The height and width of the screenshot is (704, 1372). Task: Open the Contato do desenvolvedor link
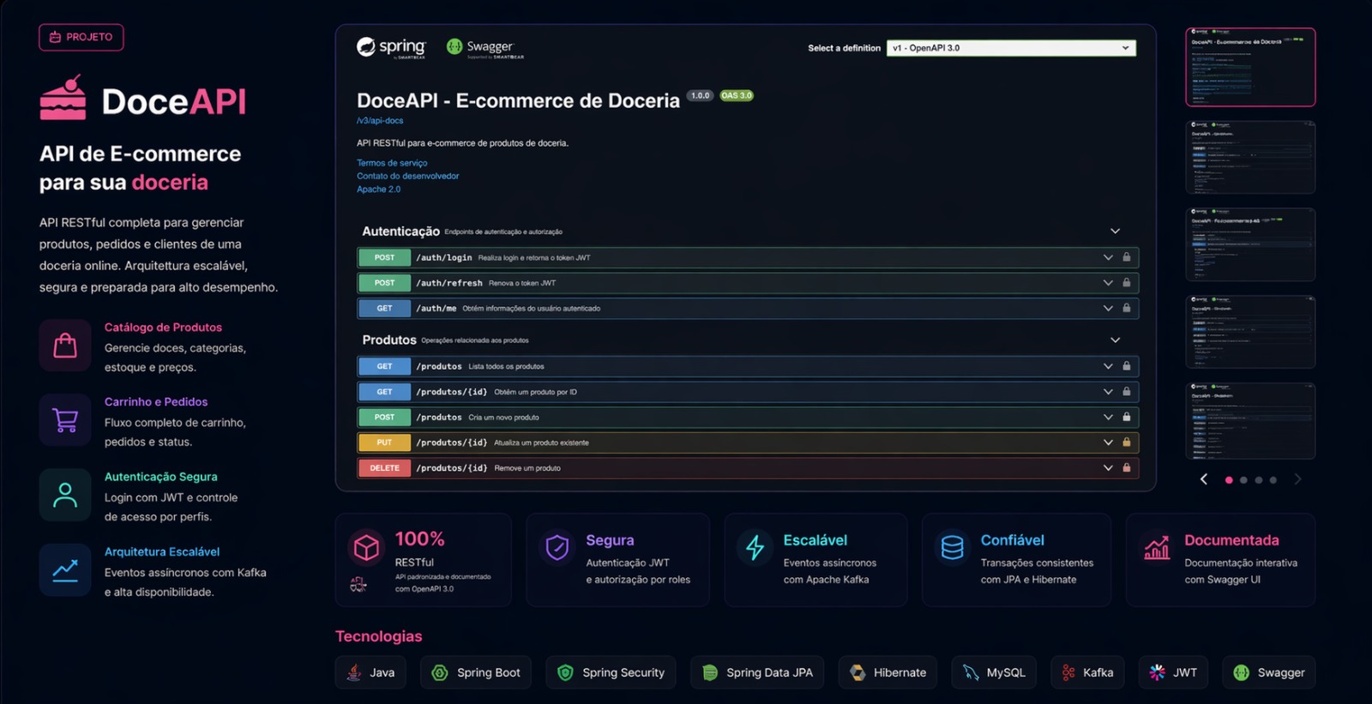[408, 176]
